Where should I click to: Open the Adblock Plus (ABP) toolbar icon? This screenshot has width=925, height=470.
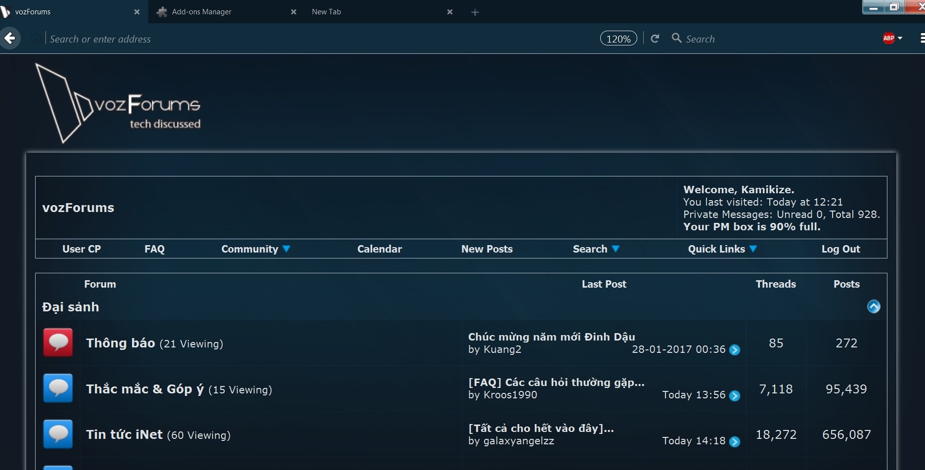tap(888, 38)
